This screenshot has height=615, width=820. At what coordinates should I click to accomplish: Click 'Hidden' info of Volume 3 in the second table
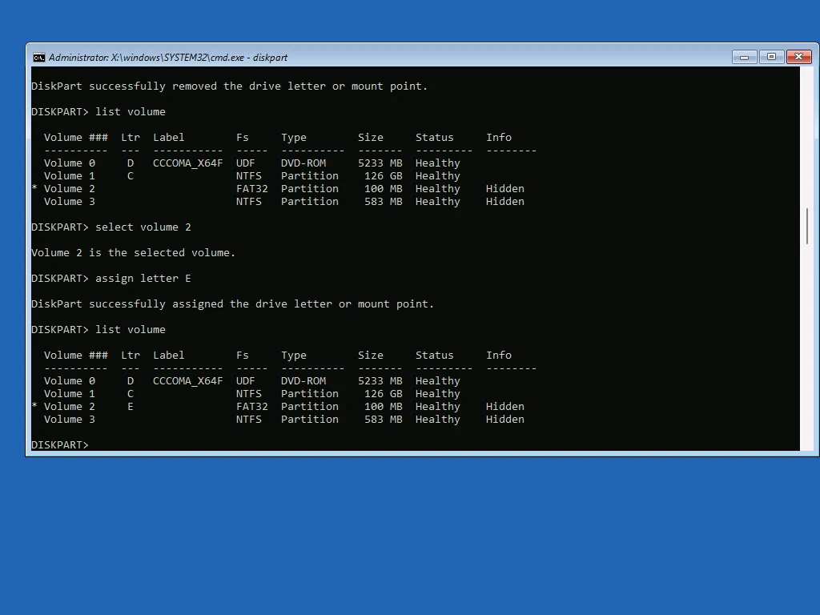click(505, 419)
